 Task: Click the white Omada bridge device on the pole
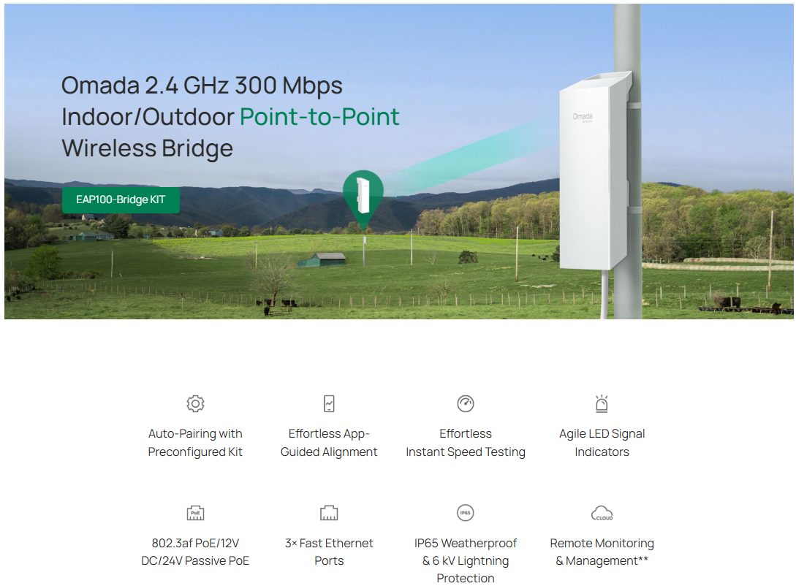594,175
